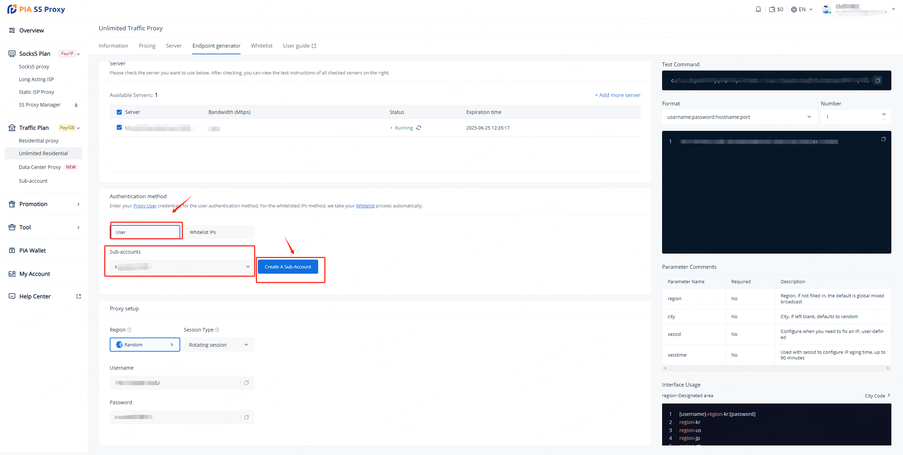Switch to the Pricing tab
The width and height of the screenshot is (903, 455).
(x=147, y=46)
